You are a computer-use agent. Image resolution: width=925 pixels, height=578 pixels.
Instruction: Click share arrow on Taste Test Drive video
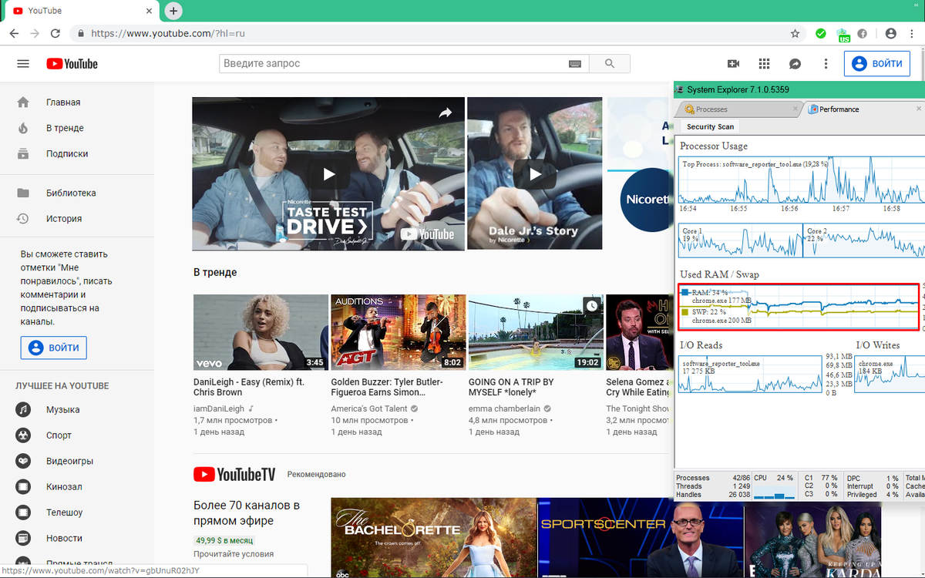[446, 113]
